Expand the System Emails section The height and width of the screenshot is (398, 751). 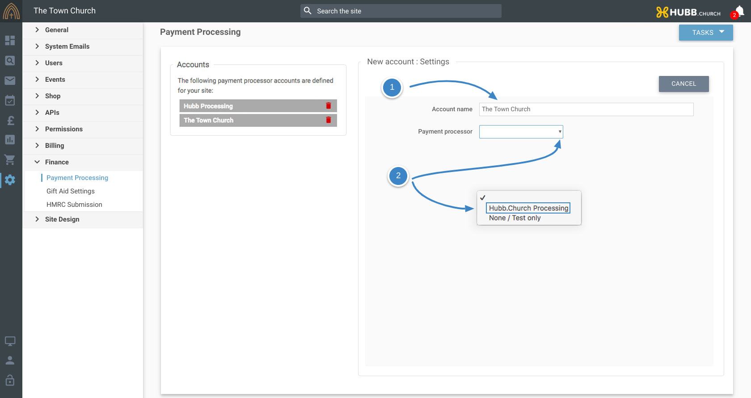(83, 46)
